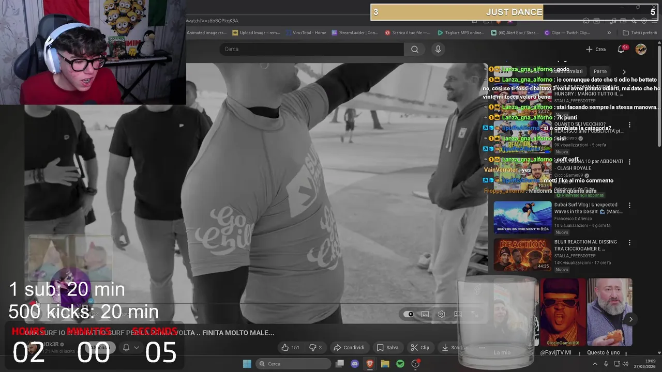Dislike the video showing 3 dislikes
662x372 pixels.
click(315, 348)
